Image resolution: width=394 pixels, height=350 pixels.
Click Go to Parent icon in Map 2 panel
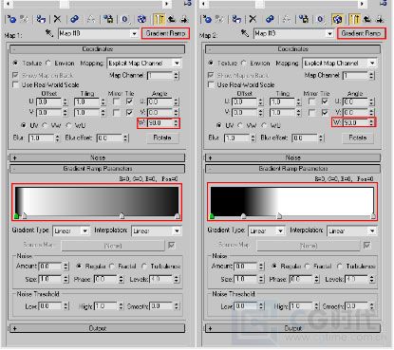pyautogui.click(x=367, y=20)
